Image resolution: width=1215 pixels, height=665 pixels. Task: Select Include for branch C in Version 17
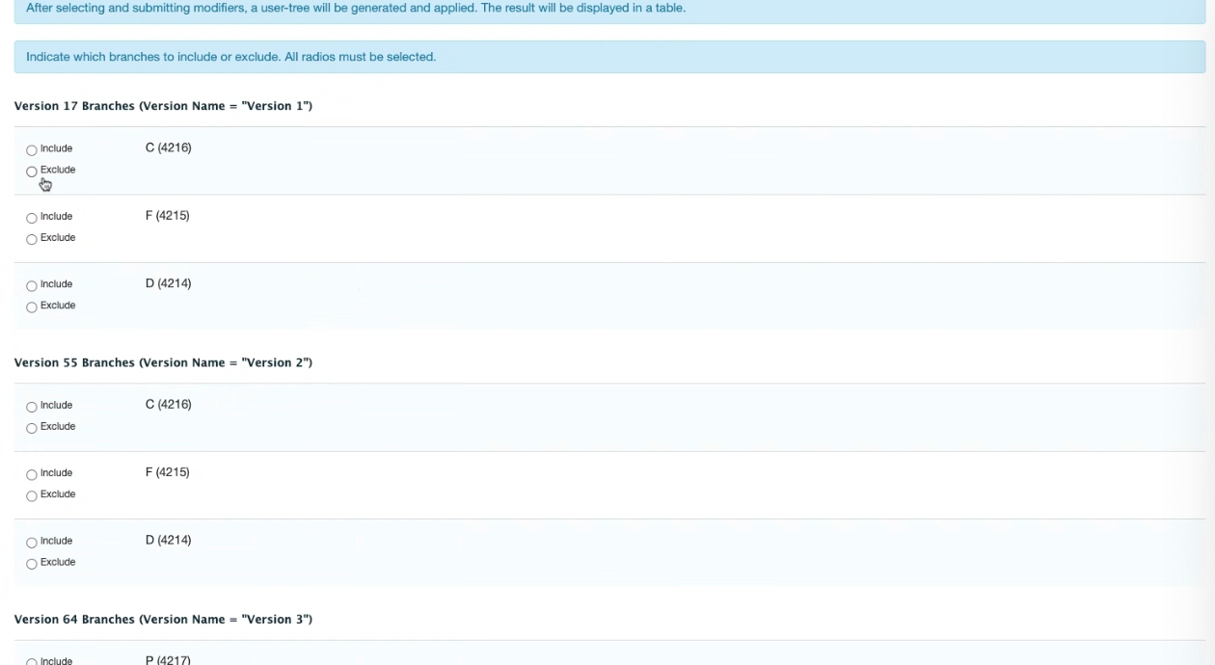pyautogui.click(x=32, y=149)
